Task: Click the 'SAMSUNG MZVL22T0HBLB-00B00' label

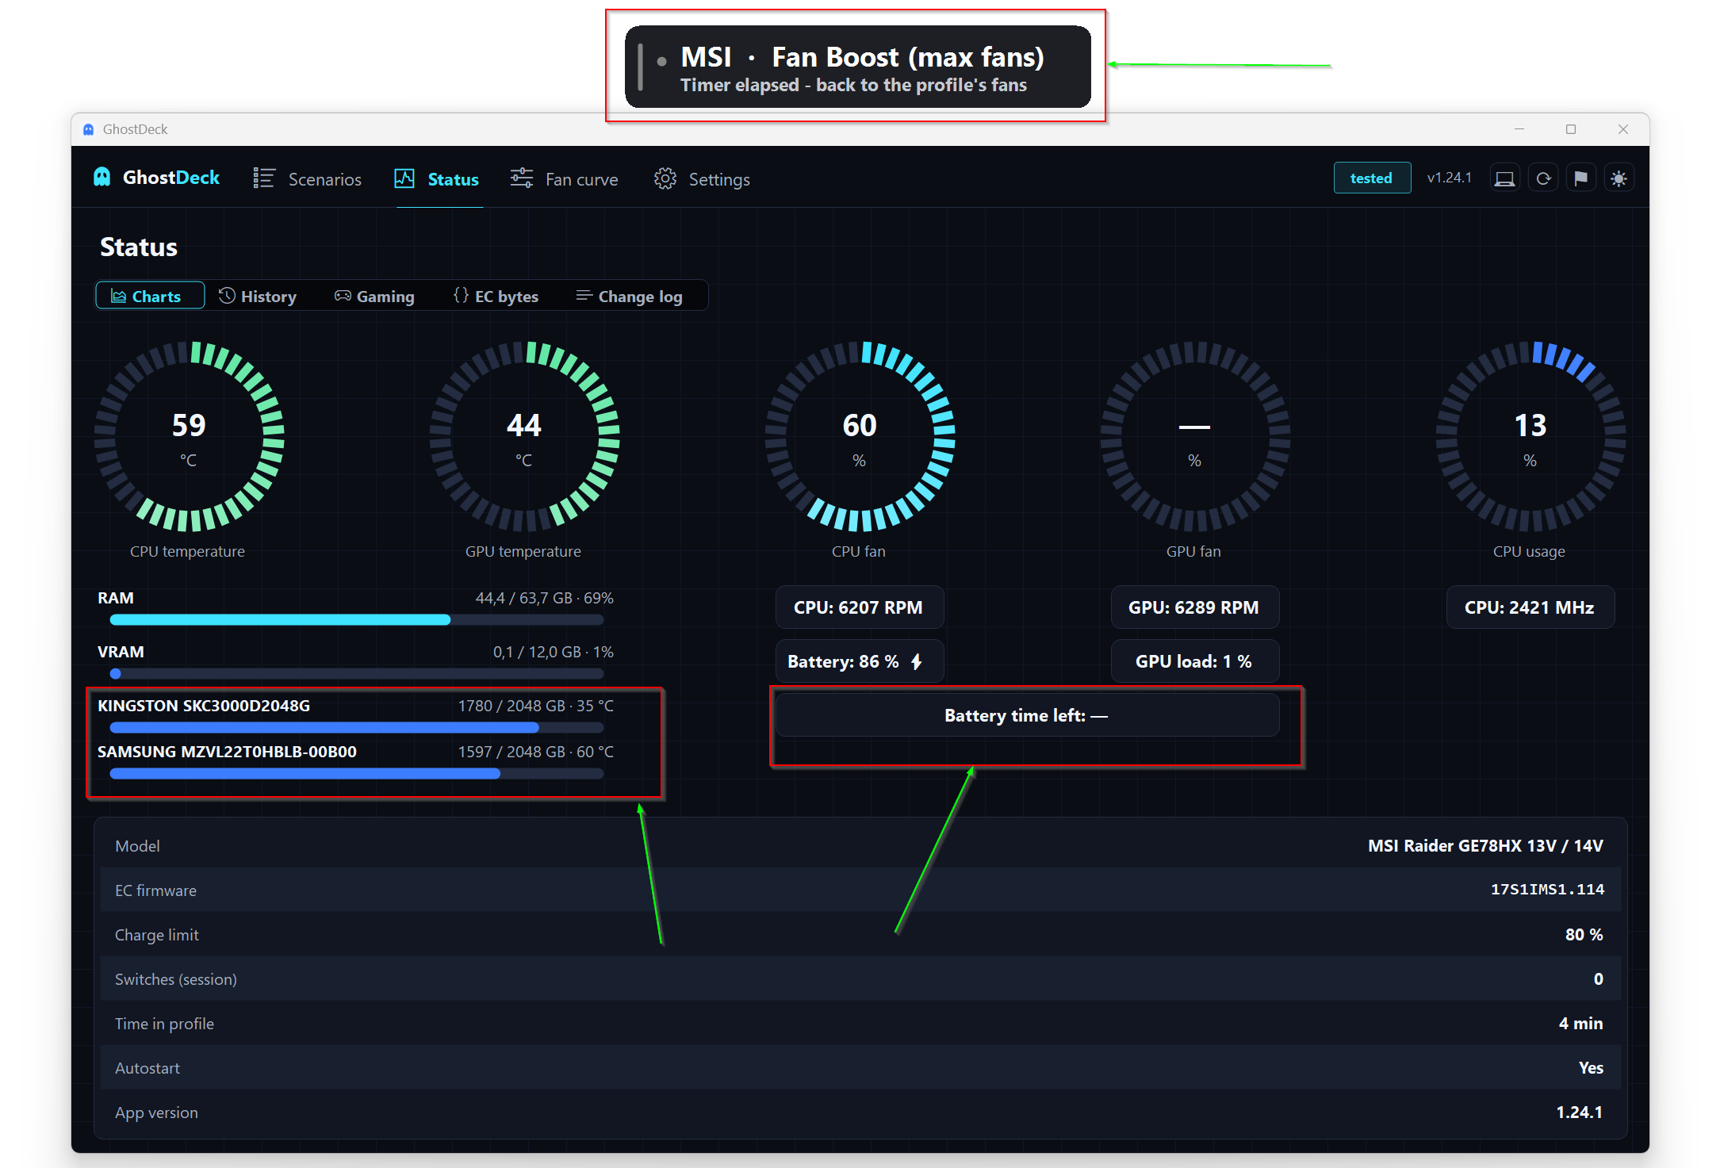Action: pyautogui.click(x=227, y=752)
